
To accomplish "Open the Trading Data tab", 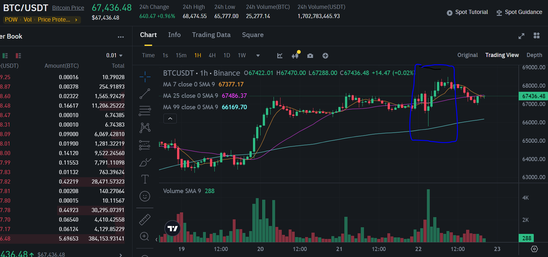I will pos(211,35).
